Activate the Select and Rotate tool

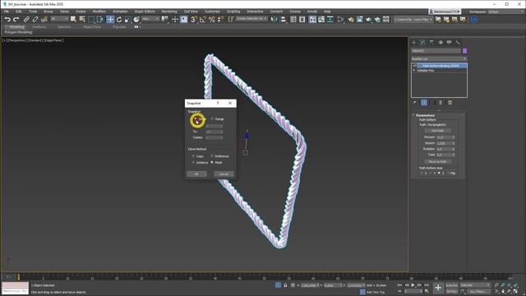tap(119, 20)
